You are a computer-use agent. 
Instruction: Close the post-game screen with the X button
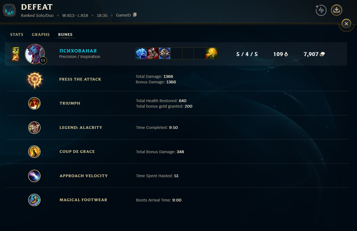(346, 24)
